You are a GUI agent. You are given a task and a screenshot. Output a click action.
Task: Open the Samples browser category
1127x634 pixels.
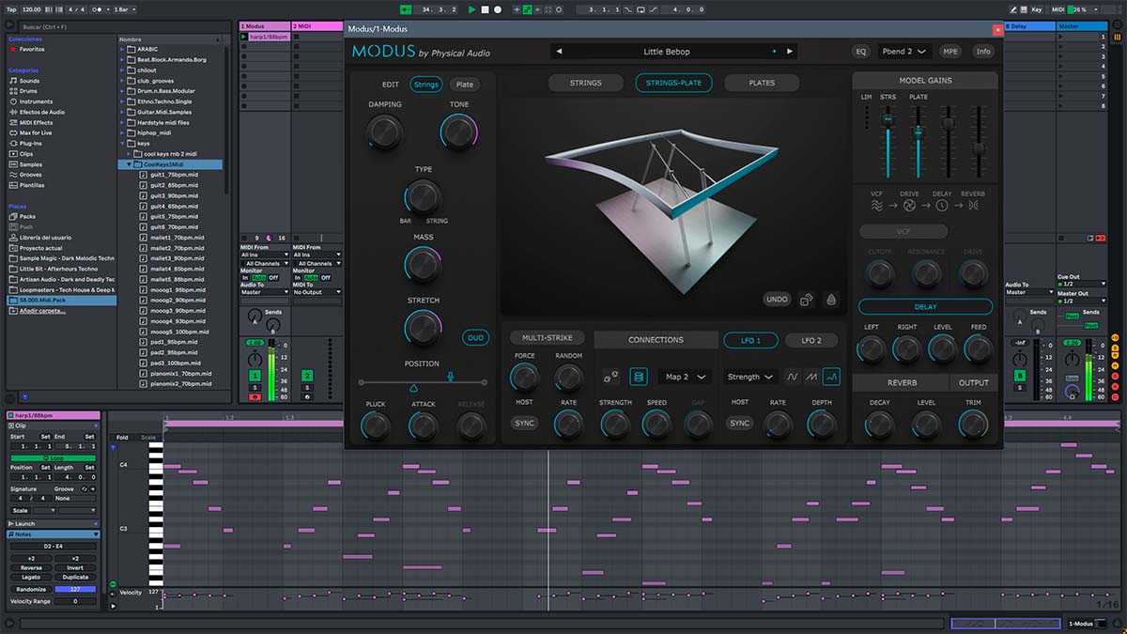point(31,164)
